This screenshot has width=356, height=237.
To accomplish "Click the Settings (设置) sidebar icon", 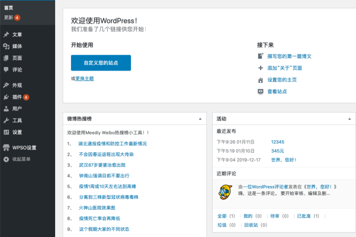I will click(6, 132).
